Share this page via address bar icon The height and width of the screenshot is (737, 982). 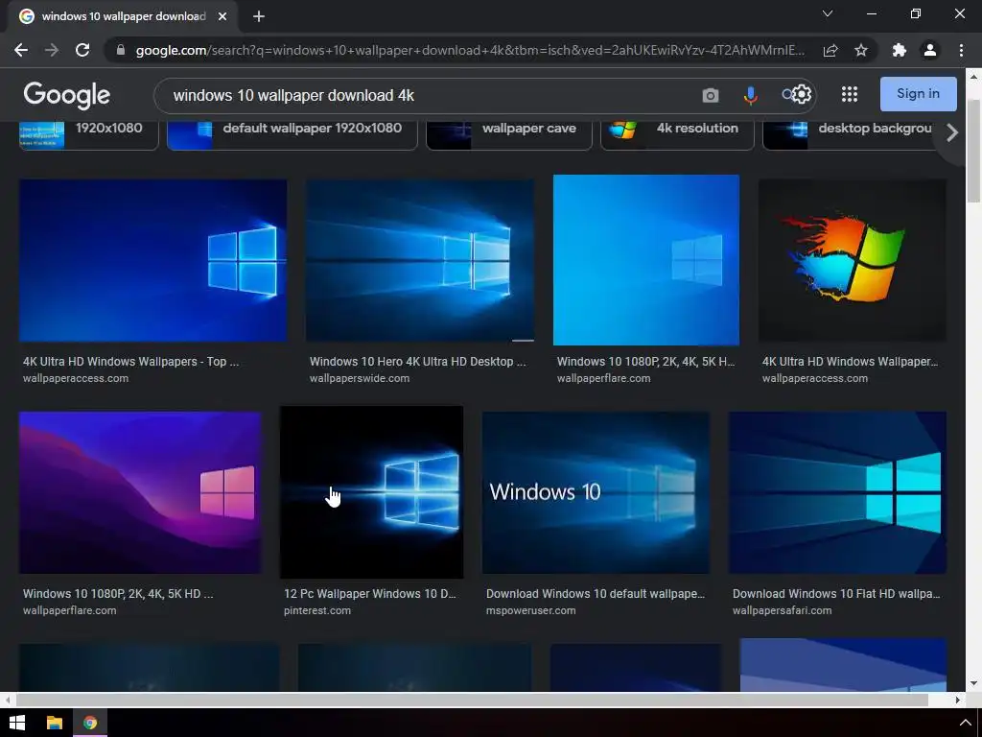830,50
